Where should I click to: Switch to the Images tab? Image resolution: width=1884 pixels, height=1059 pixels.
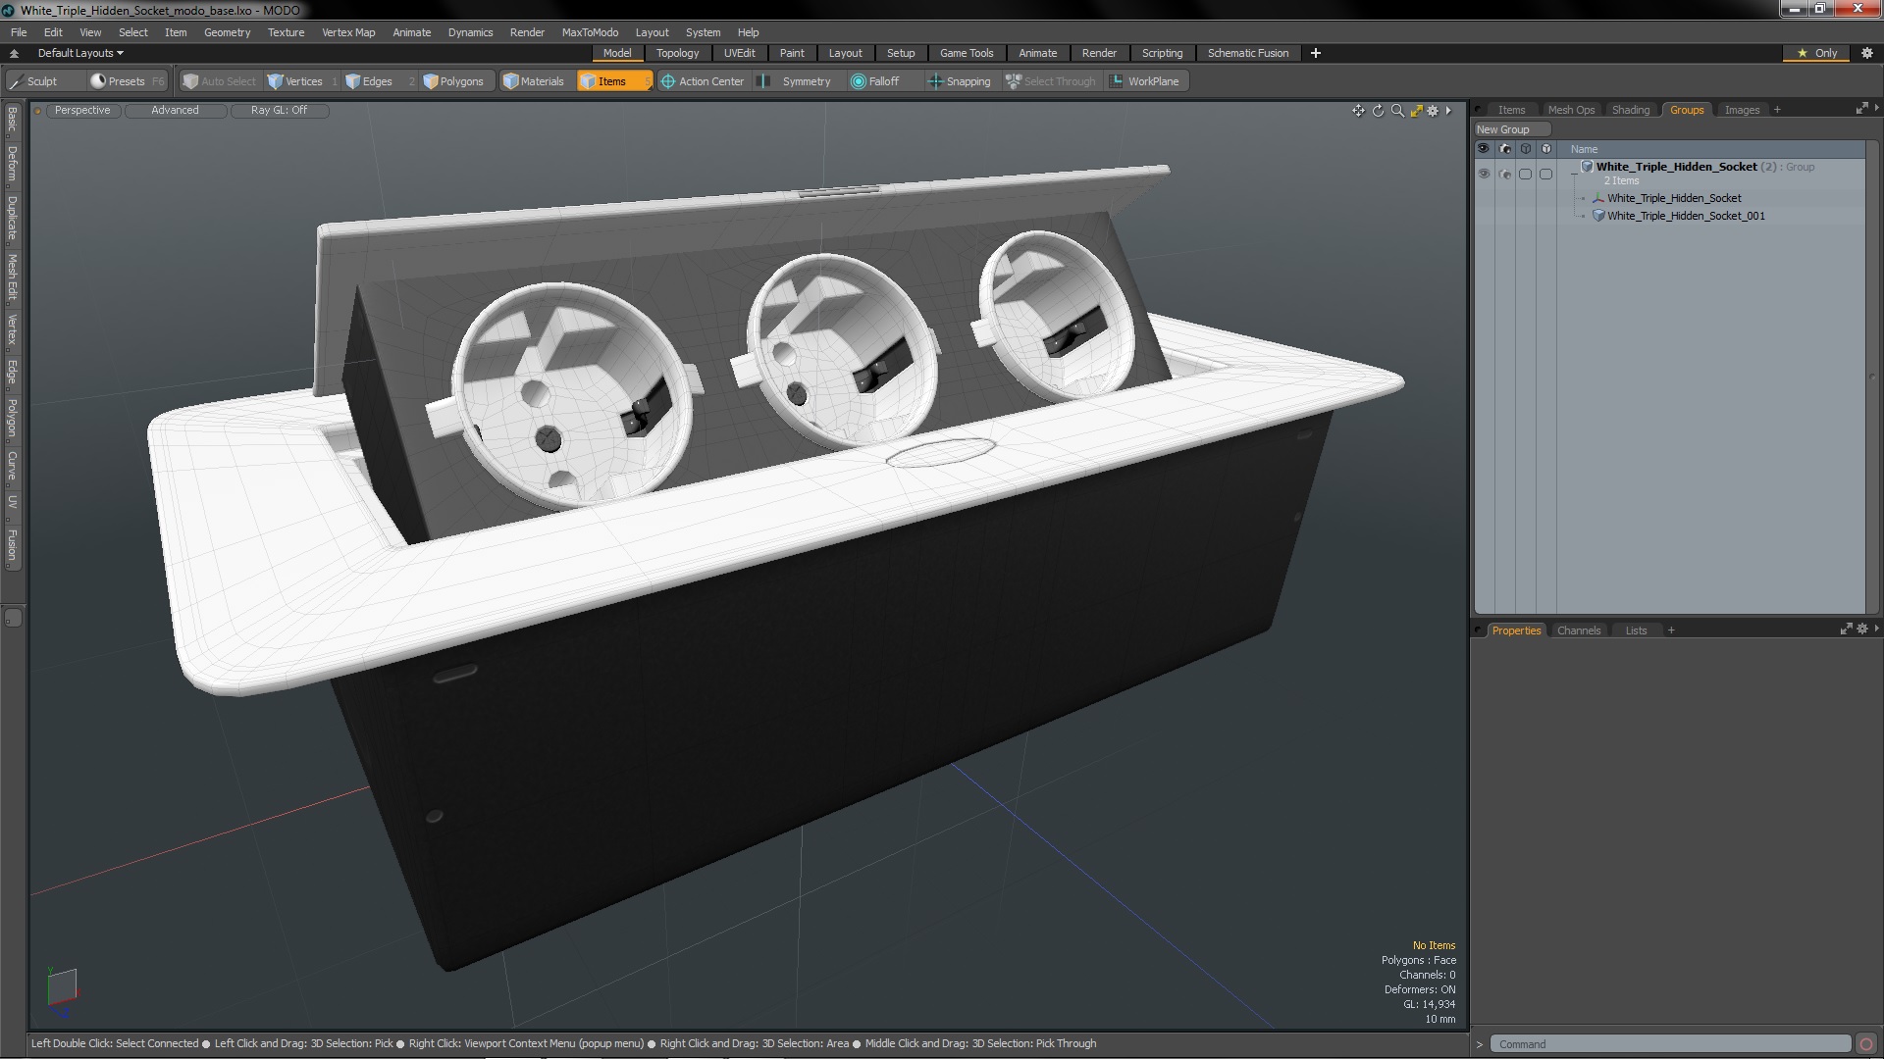coord(1742,110)
